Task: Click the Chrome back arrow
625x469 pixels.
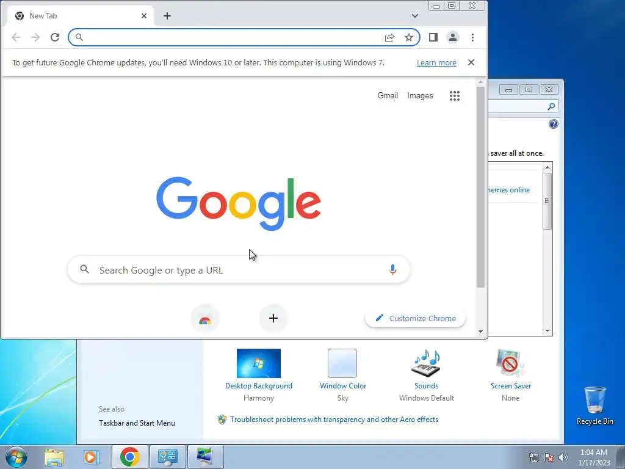Action: 16,37
